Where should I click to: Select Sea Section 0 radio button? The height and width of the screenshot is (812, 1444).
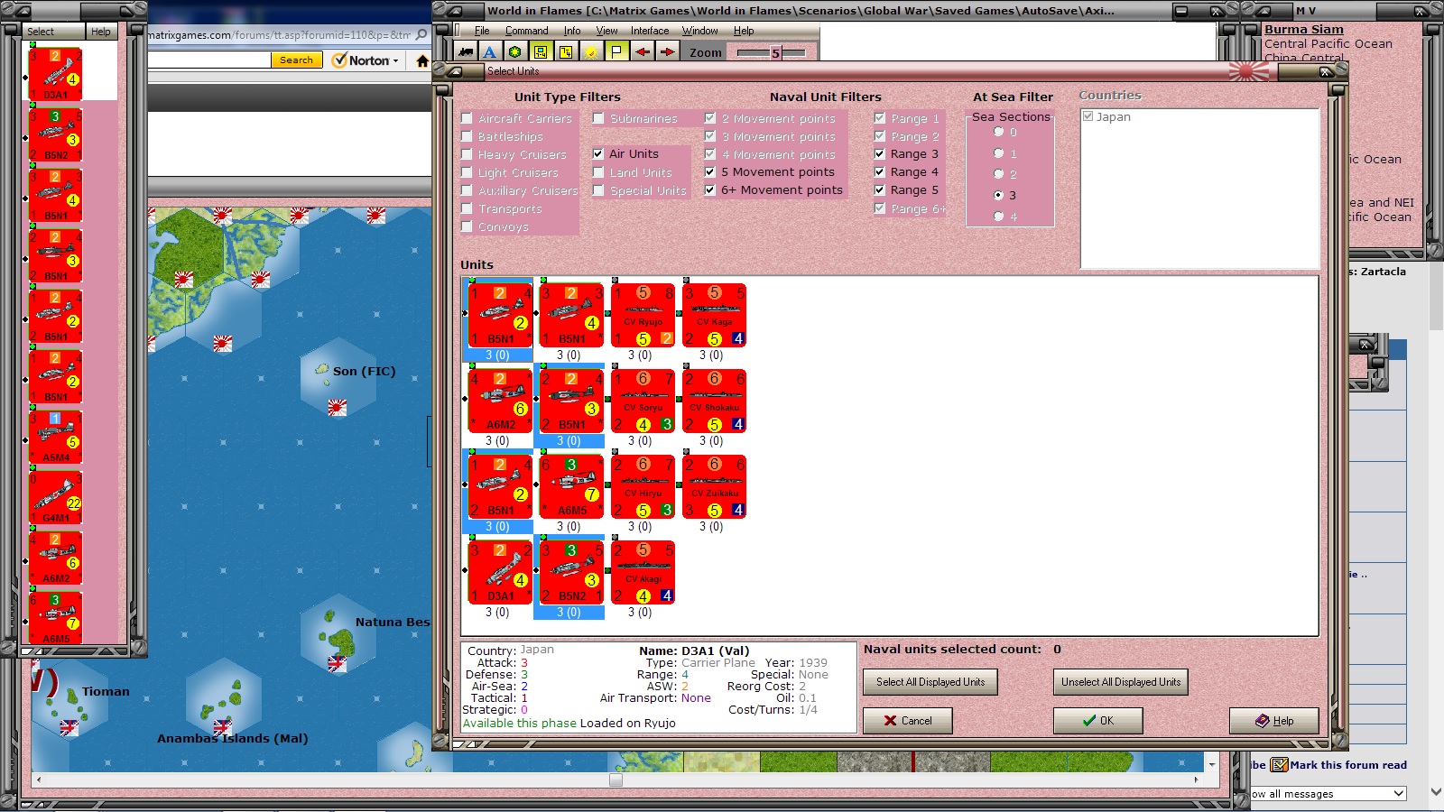(x=998, y=131)
